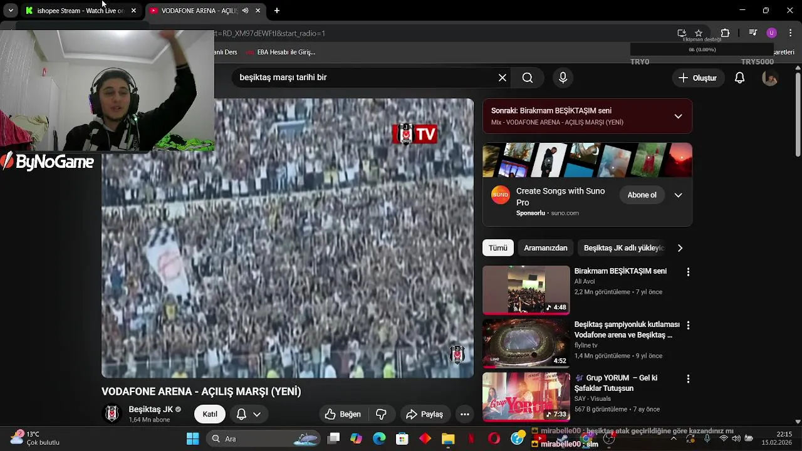Open the weather widget showing 13°C

click(x=35, y=438)
